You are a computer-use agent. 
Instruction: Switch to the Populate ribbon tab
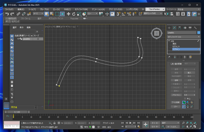(74, 18)
